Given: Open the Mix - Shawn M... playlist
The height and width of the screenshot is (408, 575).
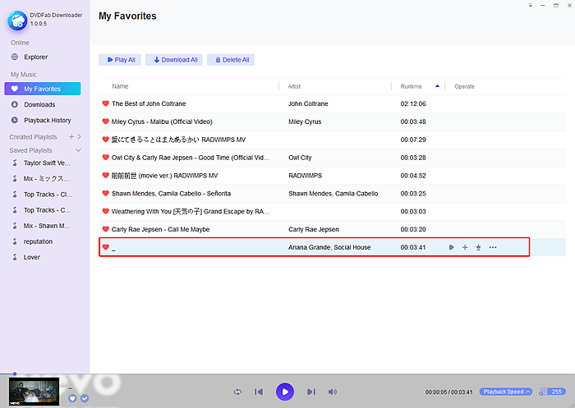Looking at the screenshot, I should pos(47,226).
